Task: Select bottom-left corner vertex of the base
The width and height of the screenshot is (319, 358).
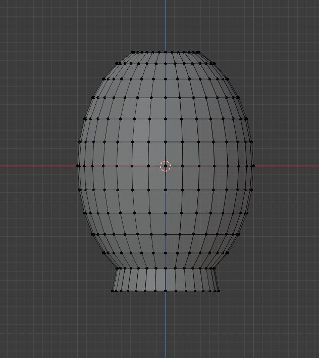Action: pos(112,291)
